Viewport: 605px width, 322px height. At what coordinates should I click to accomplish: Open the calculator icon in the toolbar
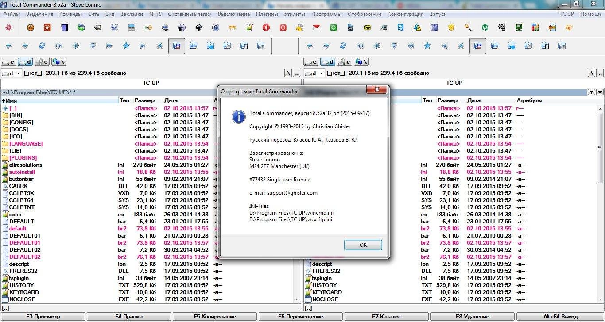[132, 27]
